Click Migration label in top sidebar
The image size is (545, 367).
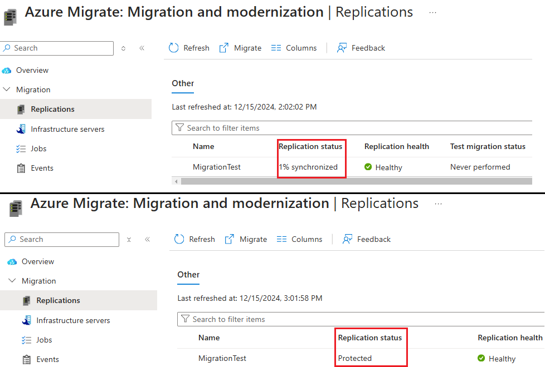33,90
